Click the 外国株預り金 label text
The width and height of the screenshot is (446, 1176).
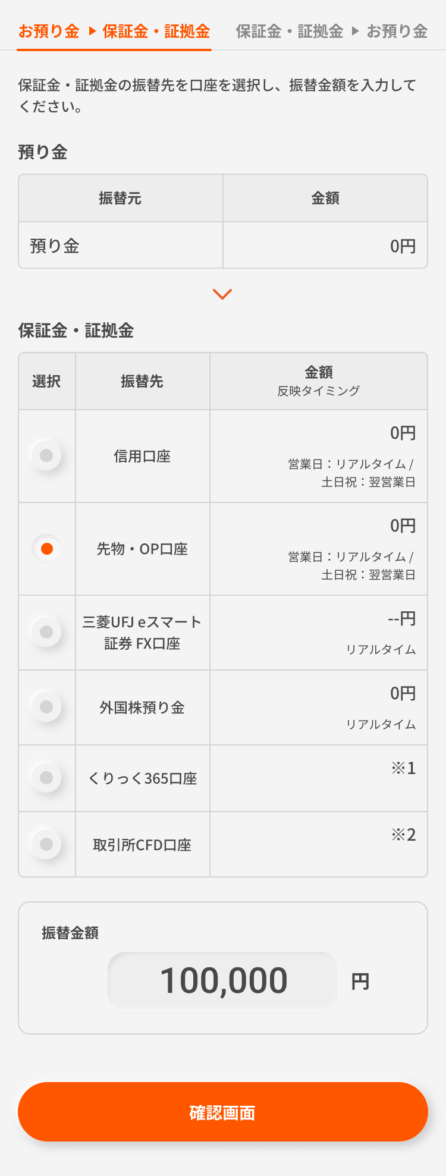point(142,708)
